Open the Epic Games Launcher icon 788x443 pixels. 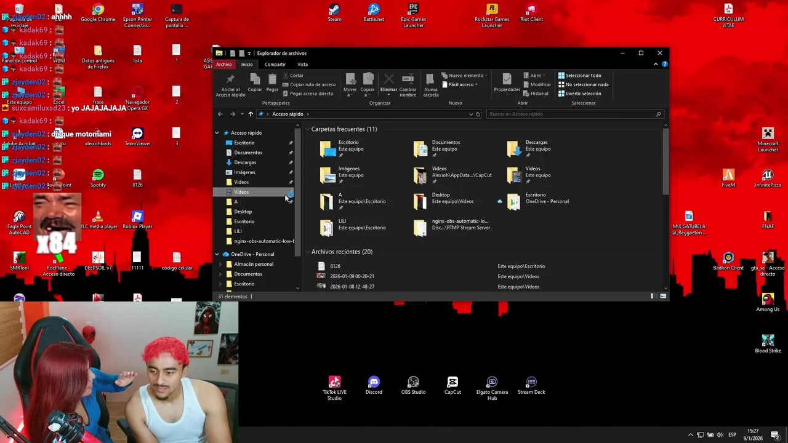413,15
